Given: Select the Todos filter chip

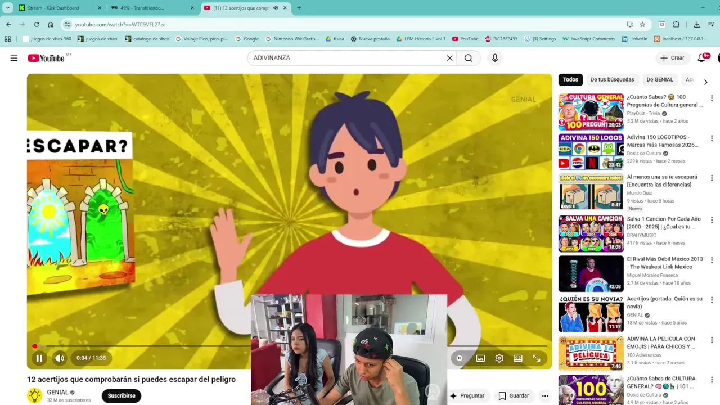Looking at the screenshot, I should tap(570, 80).
